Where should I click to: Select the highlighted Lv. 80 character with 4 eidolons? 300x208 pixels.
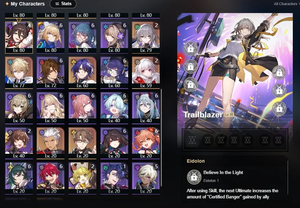19,37
